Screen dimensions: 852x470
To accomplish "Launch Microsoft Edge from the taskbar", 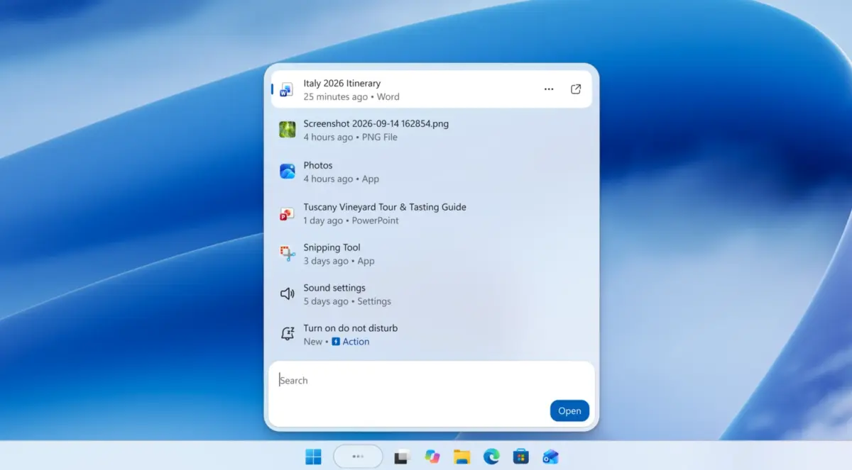I will [x=491, y=457].
